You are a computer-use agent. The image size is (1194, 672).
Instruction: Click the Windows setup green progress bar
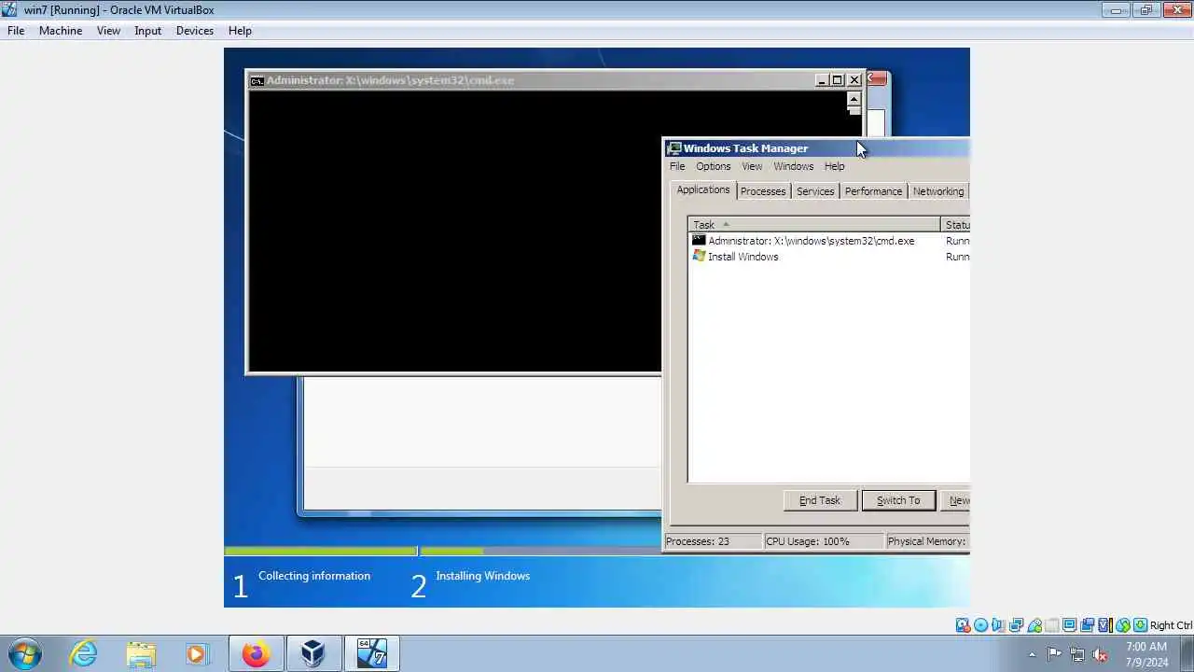(x=321, y=552)
